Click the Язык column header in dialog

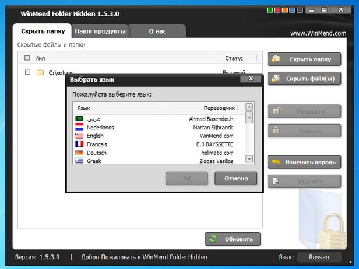[x=83, y=108]
